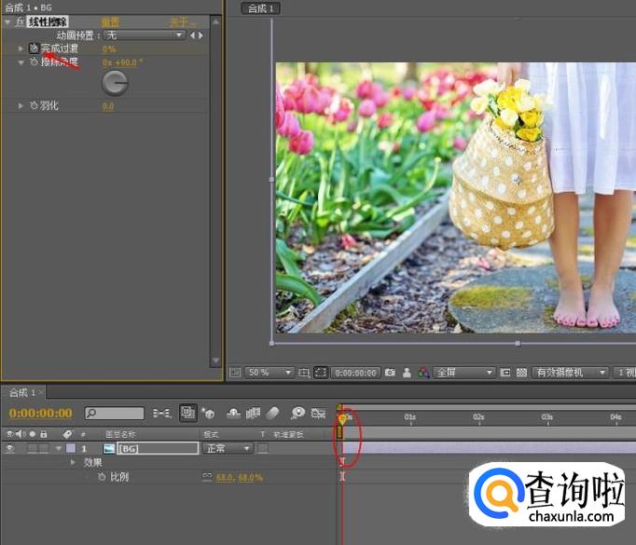636x545 pixels.
Task: Open the 正常 blending mode dropdown
Action: click(228, 448)
